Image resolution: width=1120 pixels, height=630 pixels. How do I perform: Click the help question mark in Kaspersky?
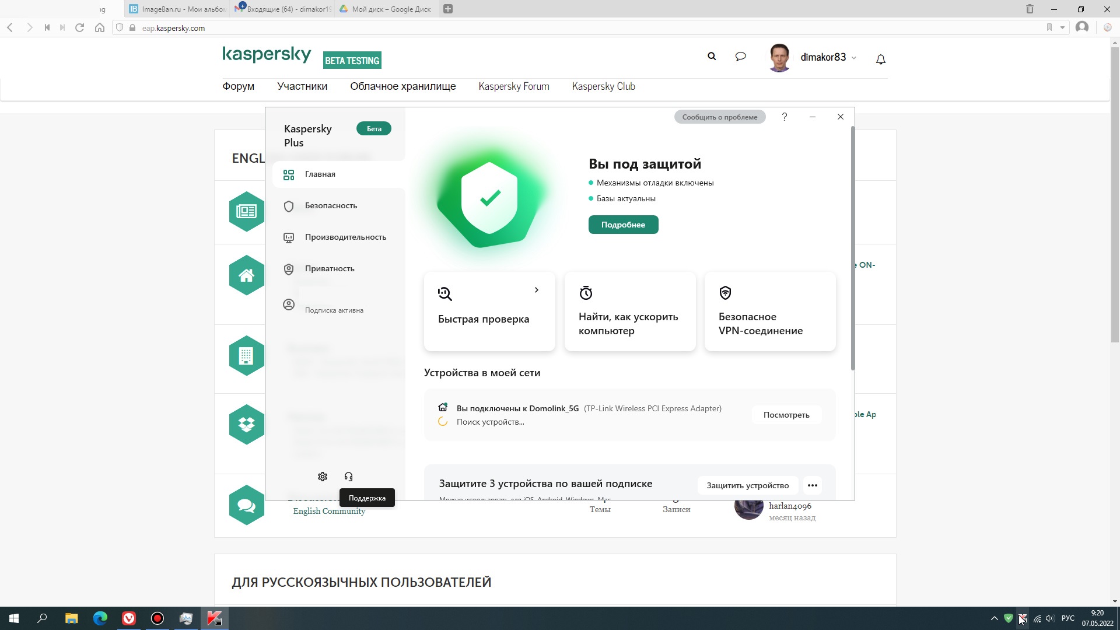click(x=785, y=117)
